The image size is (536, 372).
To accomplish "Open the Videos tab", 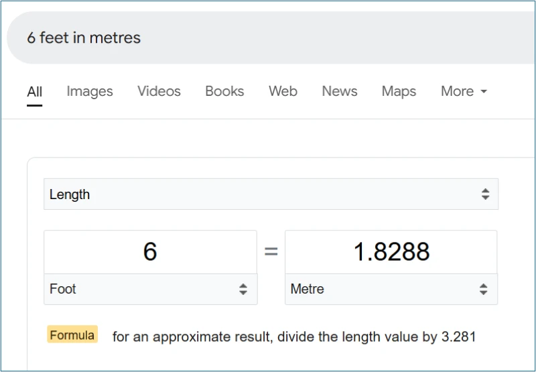I will [x=159, y=91].
